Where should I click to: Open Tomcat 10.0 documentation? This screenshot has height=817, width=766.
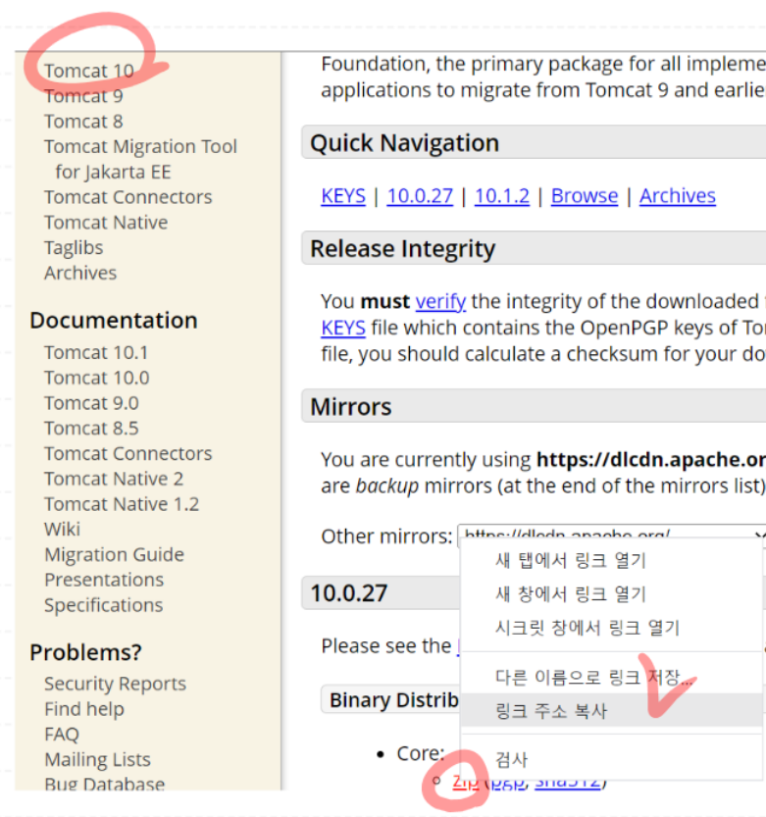point(97,378)
